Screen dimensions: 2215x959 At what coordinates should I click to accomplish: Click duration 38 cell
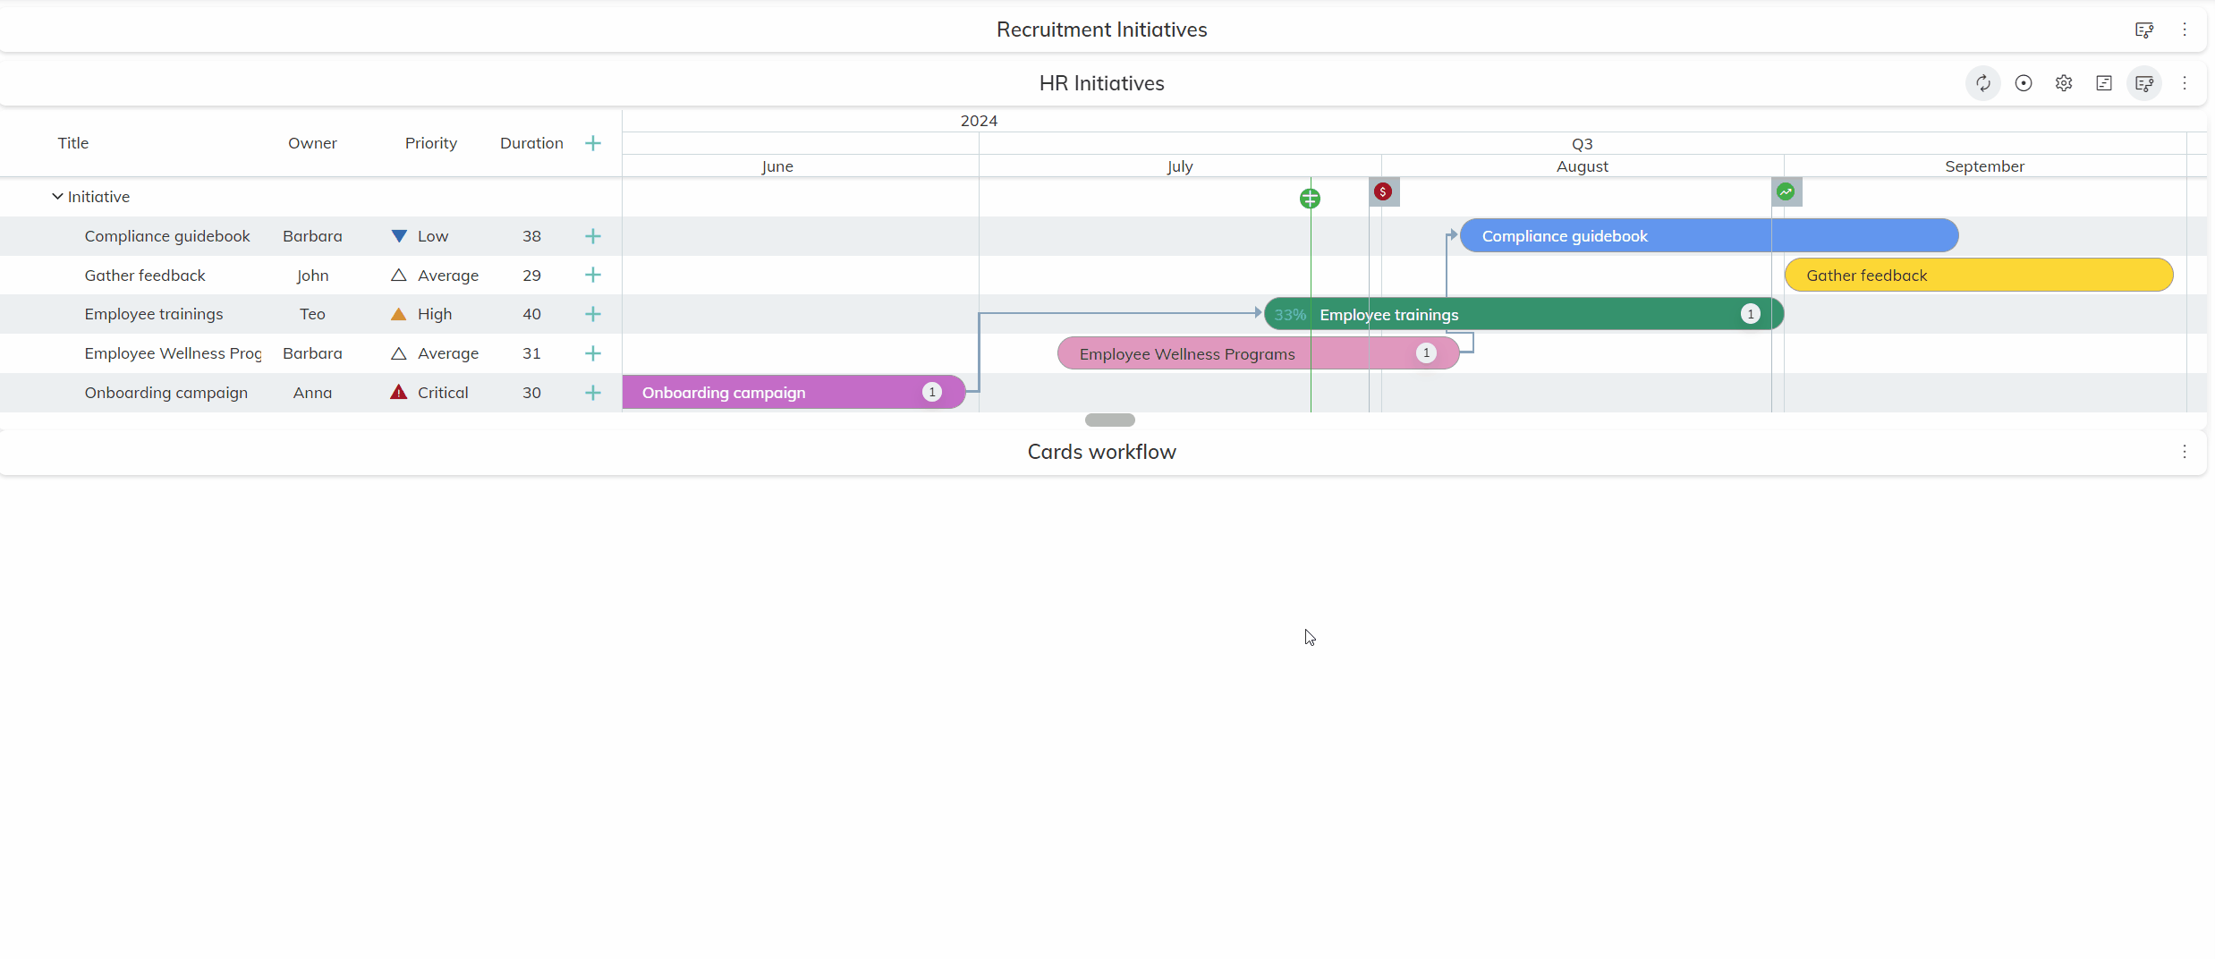pos(531,236)
